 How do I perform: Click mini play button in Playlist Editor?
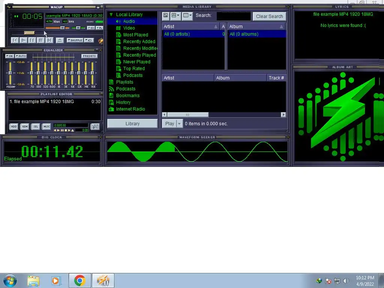58,130
